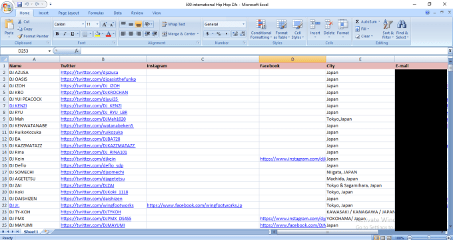The height and width of the screenshot is (240, 453).
Task: Toggle align text left
Action: [123, 34]
